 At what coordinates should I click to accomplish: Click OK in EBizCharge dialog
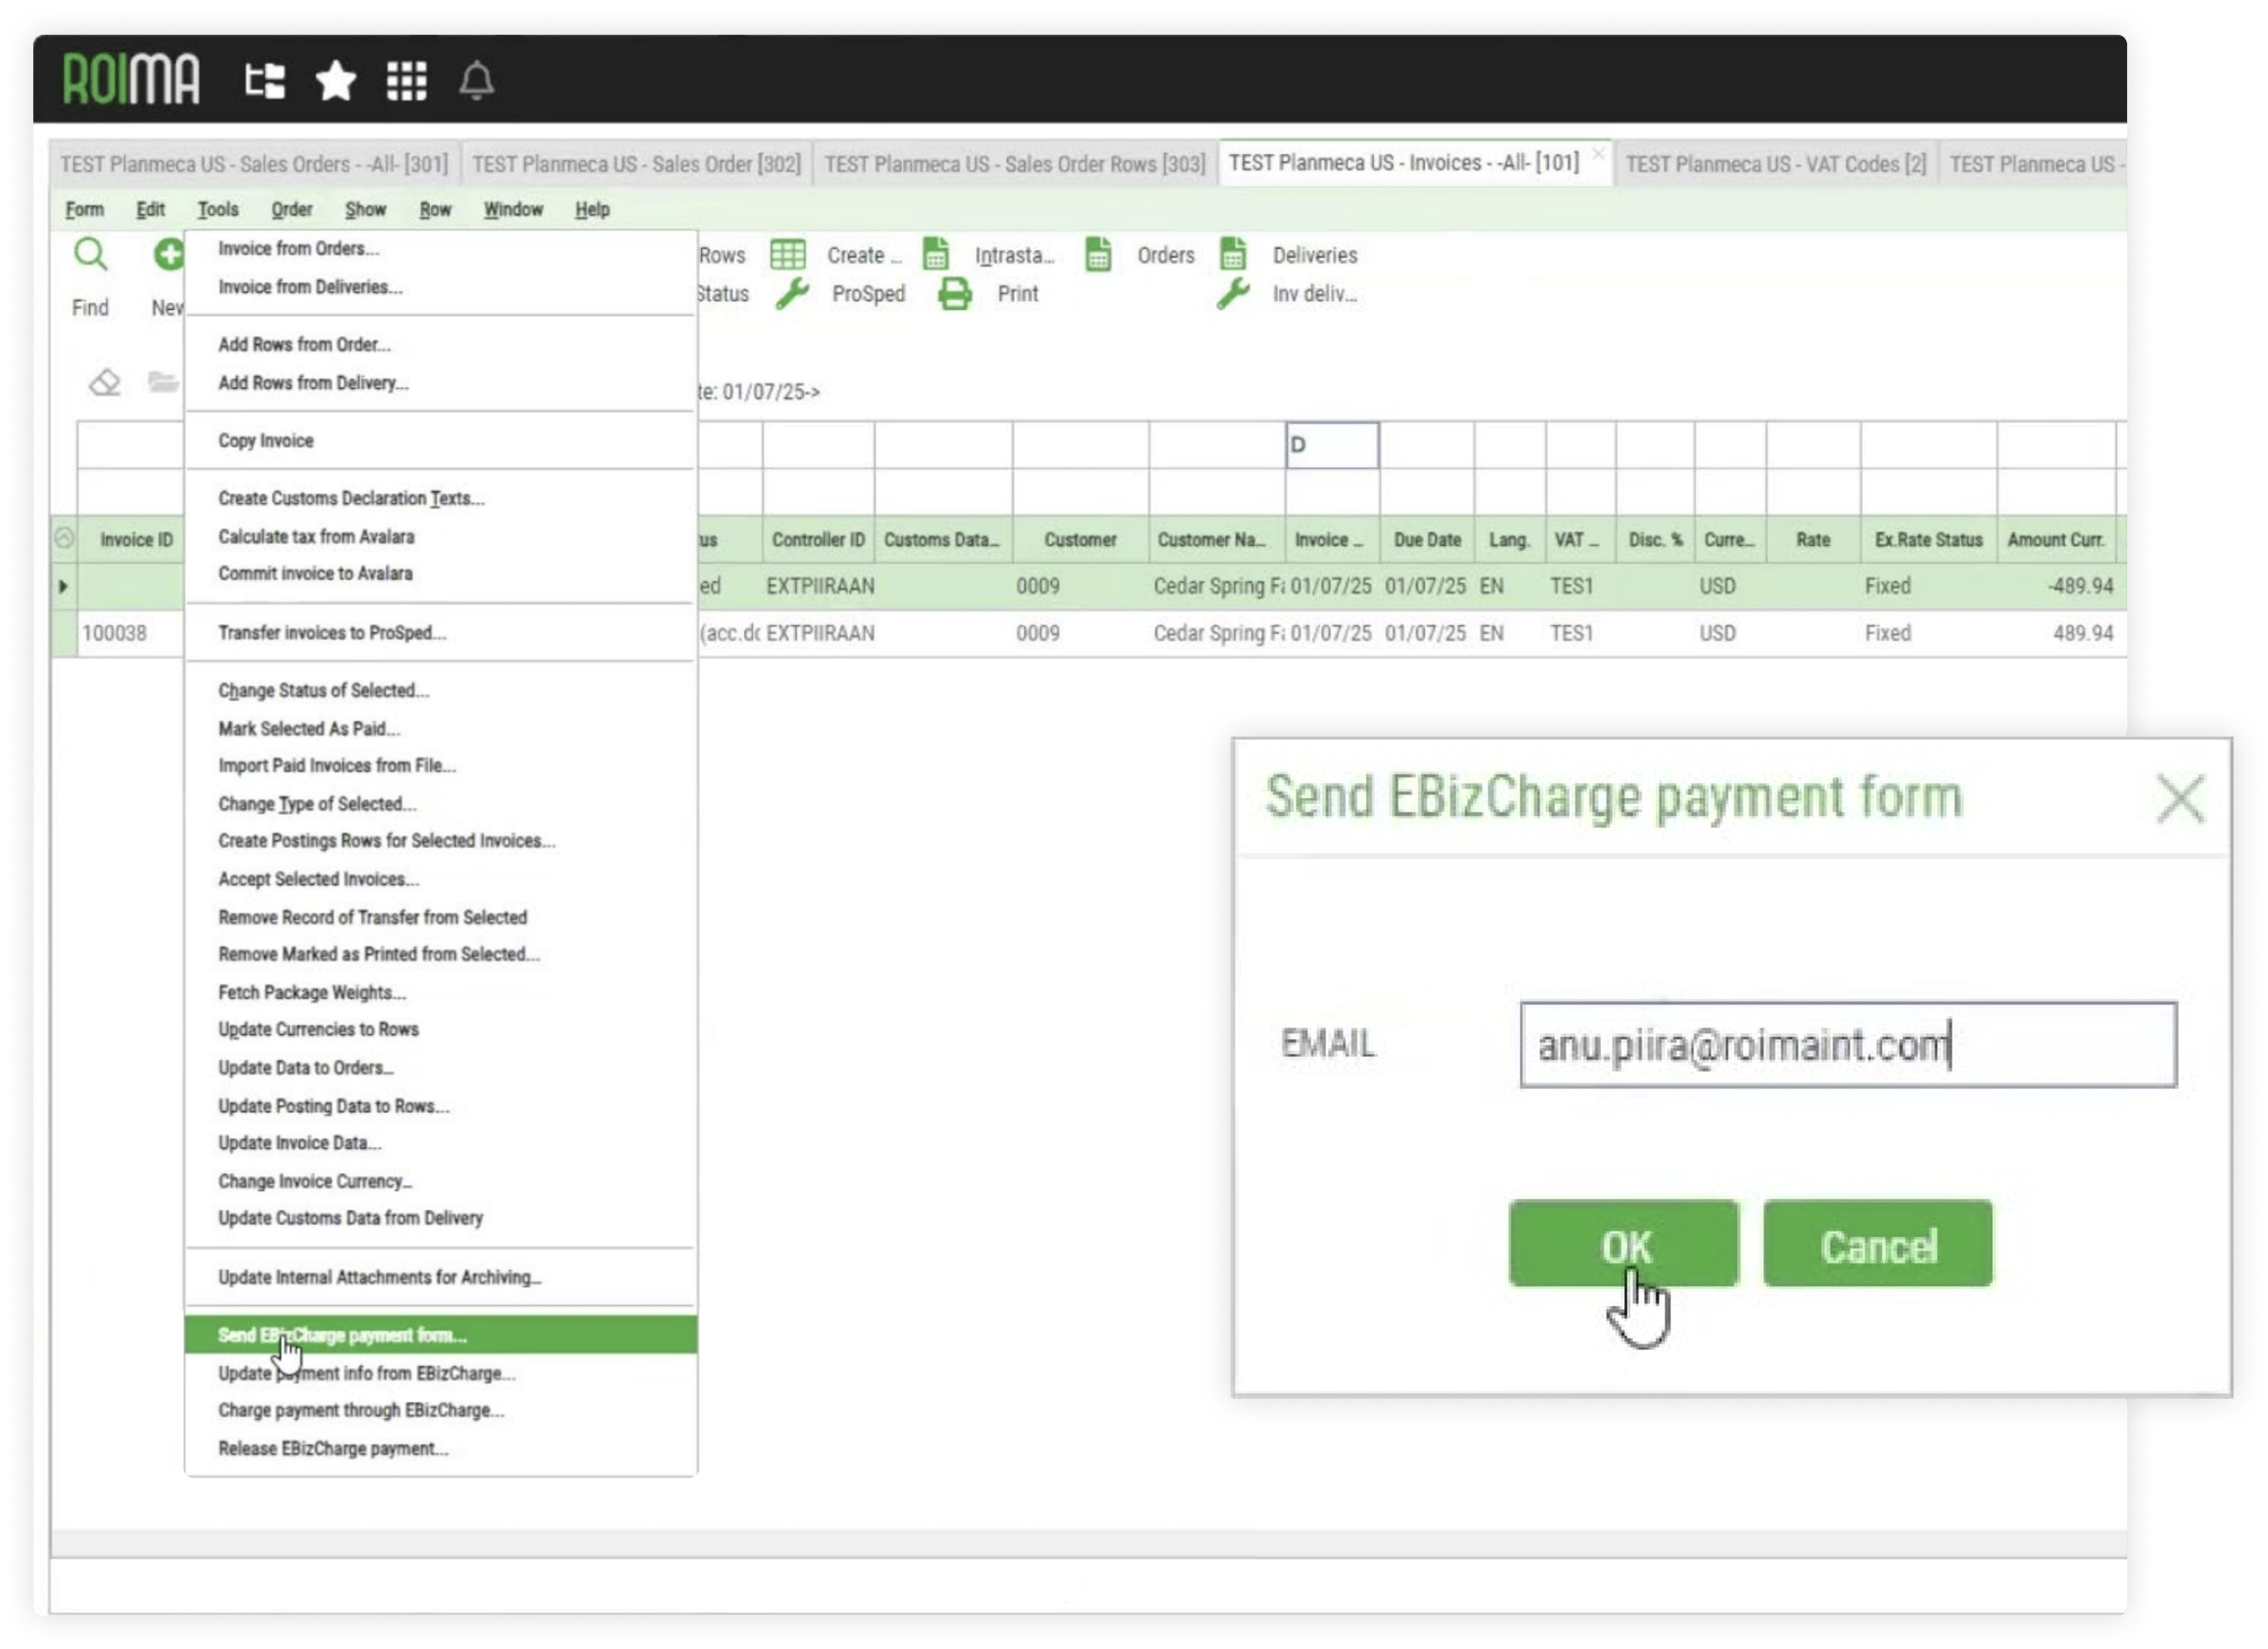1624,1244
